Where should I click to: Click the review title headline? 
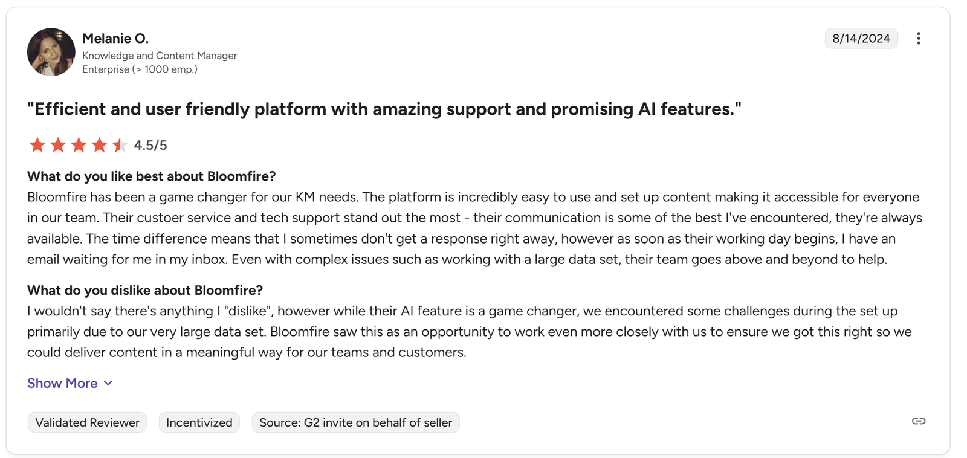pos(384,109)
